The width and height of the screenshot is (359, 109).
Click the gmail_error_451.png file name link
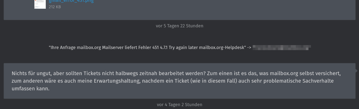(x=71, y=1)
